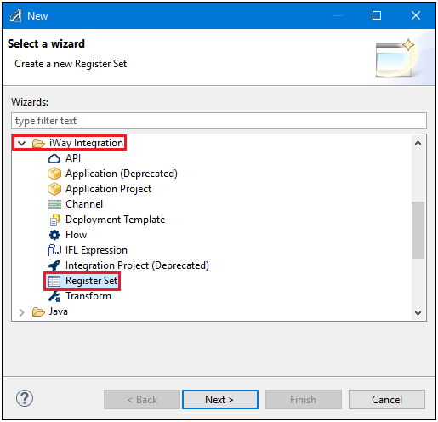
Task: Click the Application (Deprecated) package icon
Action: click(54, 174)
